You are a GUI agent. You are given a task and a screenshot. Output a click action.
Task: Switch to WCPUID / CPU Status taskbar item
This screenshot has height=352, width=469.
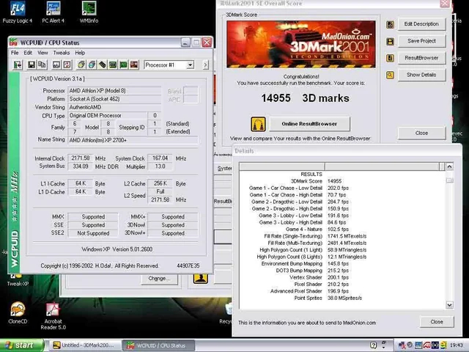[x=158, y=345]
